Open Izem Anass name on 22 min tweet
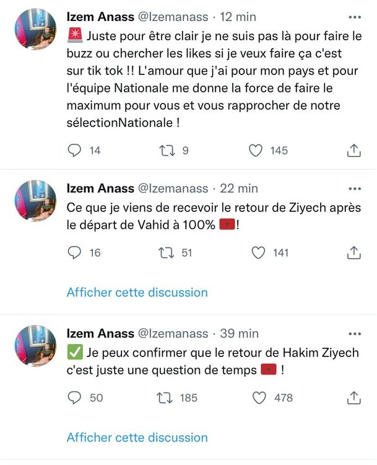This screenshot has width=377, height=465. tap(100, 188)
